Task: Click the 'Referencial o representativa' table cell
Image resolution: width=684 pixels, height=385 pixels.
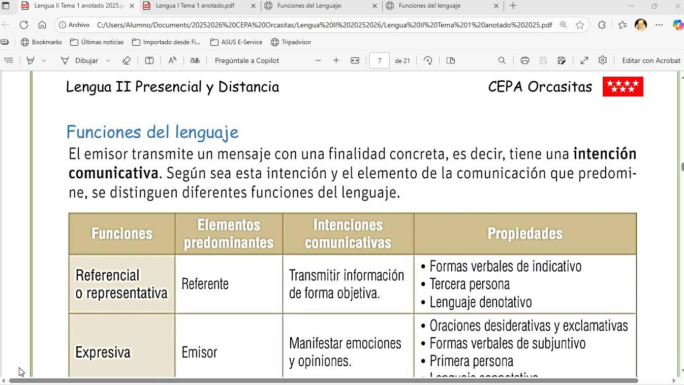Action: tap(121, 284)
